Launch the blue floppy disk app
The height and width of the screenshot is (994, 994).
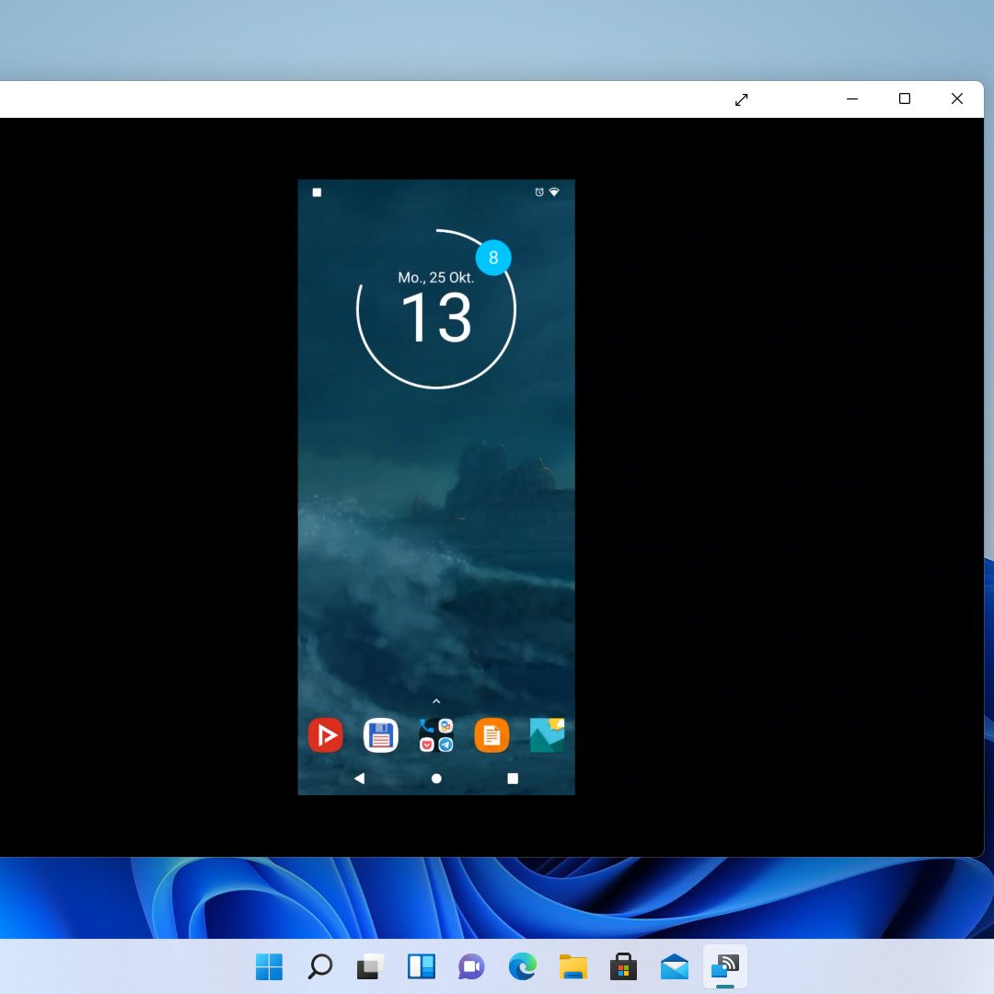point(381,735)
